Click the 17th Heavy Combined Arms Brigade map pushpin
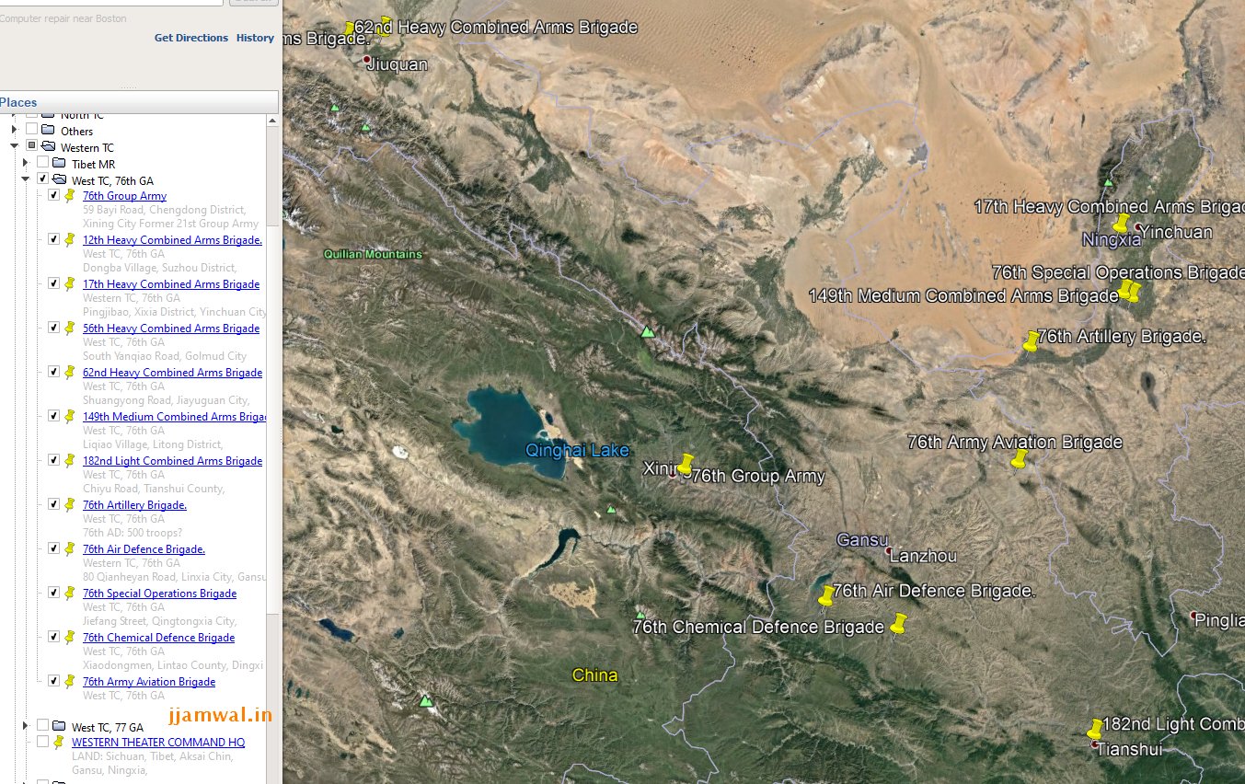Screen dimensions: 1245x784 (1120, 223)
